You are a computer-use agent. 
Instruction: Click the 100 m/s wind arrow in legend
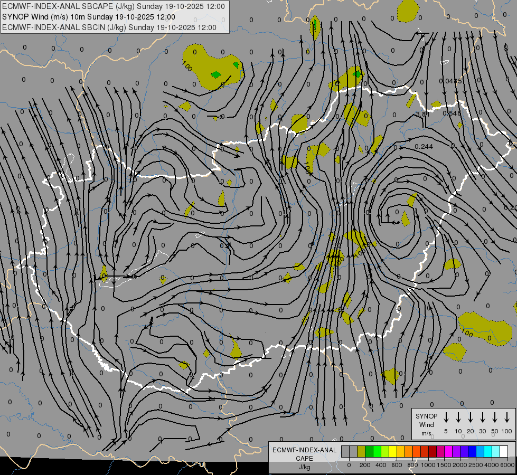click(507, 417)
